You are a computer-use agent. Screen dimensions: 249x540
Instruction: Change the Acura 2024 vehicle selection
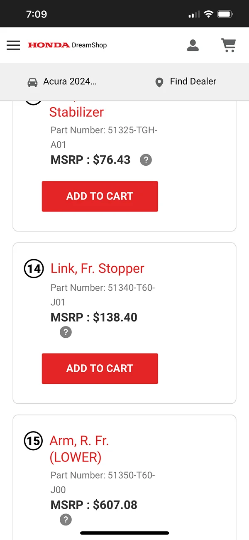(69, 81)
